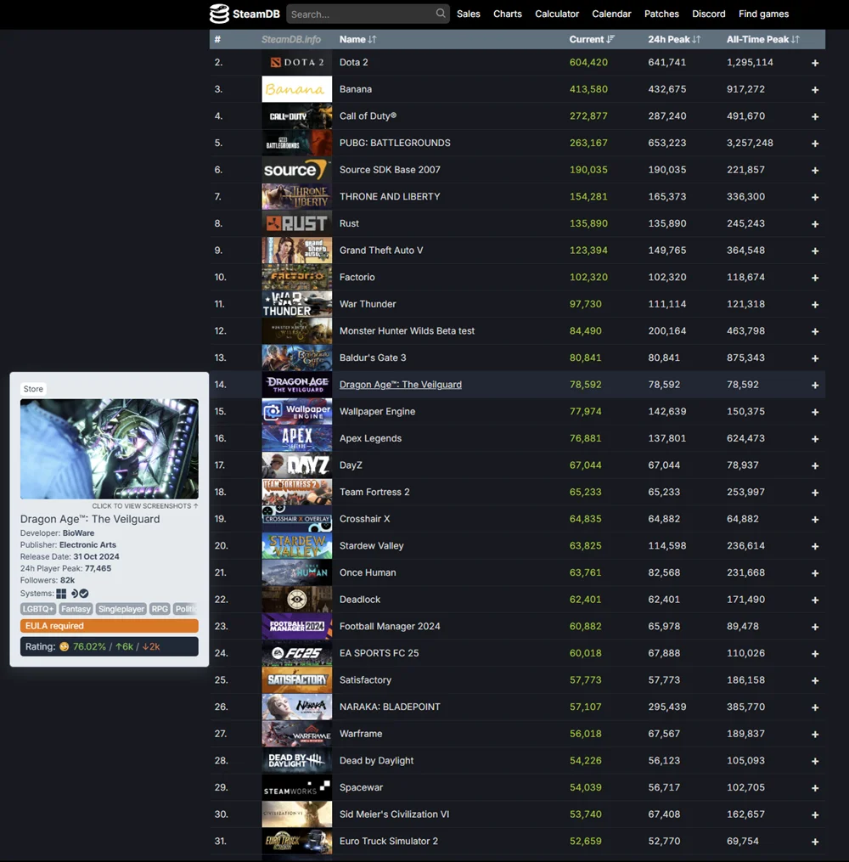Click the Store button in the tooltip
Viewport: 849px width, 862px height.
tap(33, 389)
